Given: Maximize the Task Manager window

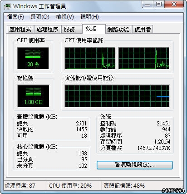Looking at the screenshot, I should 159,5.
